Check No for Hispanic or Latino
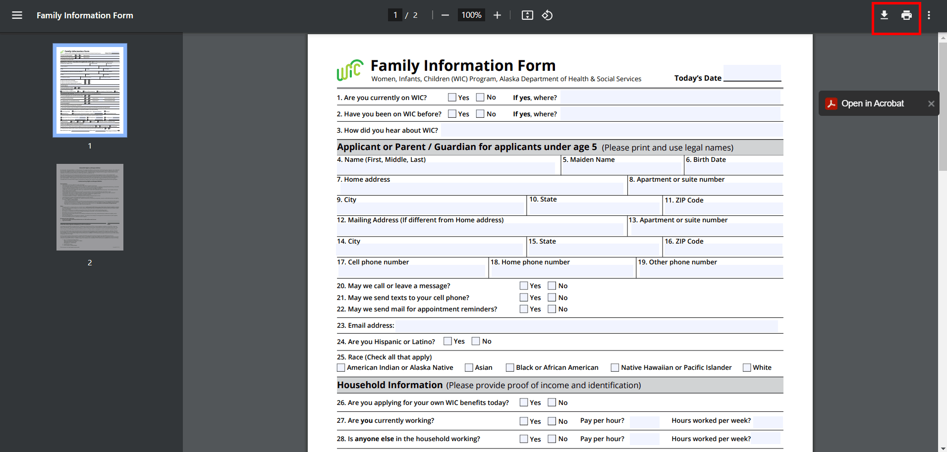 476,341
